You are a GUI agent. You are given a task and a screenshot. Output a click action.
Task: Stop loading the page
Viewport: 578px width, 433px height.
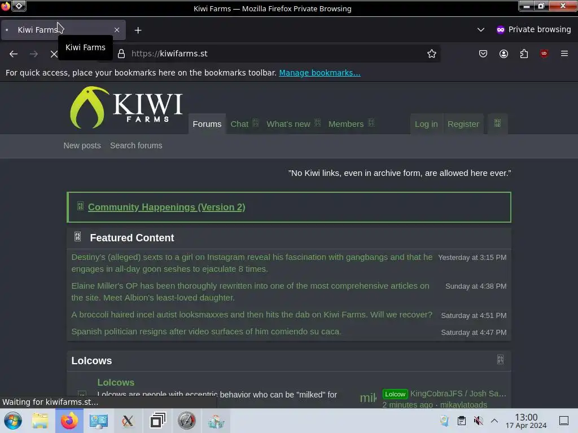(54, 54)
